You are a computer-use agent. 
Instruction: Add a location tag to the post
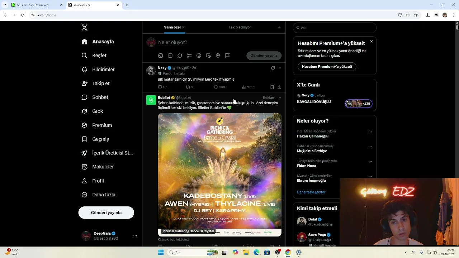tap(218, 56)
